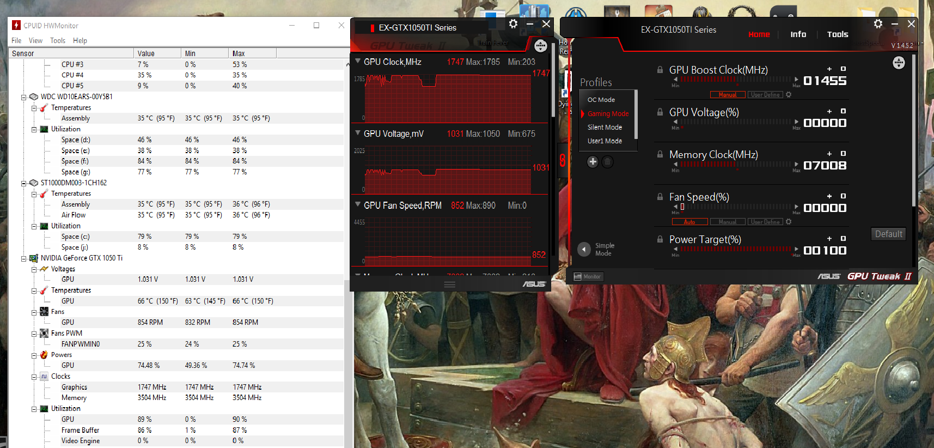Collapse the Voltages node under NVIDIA
Viewport: 934px width, 448px height.
click(34, 269)
